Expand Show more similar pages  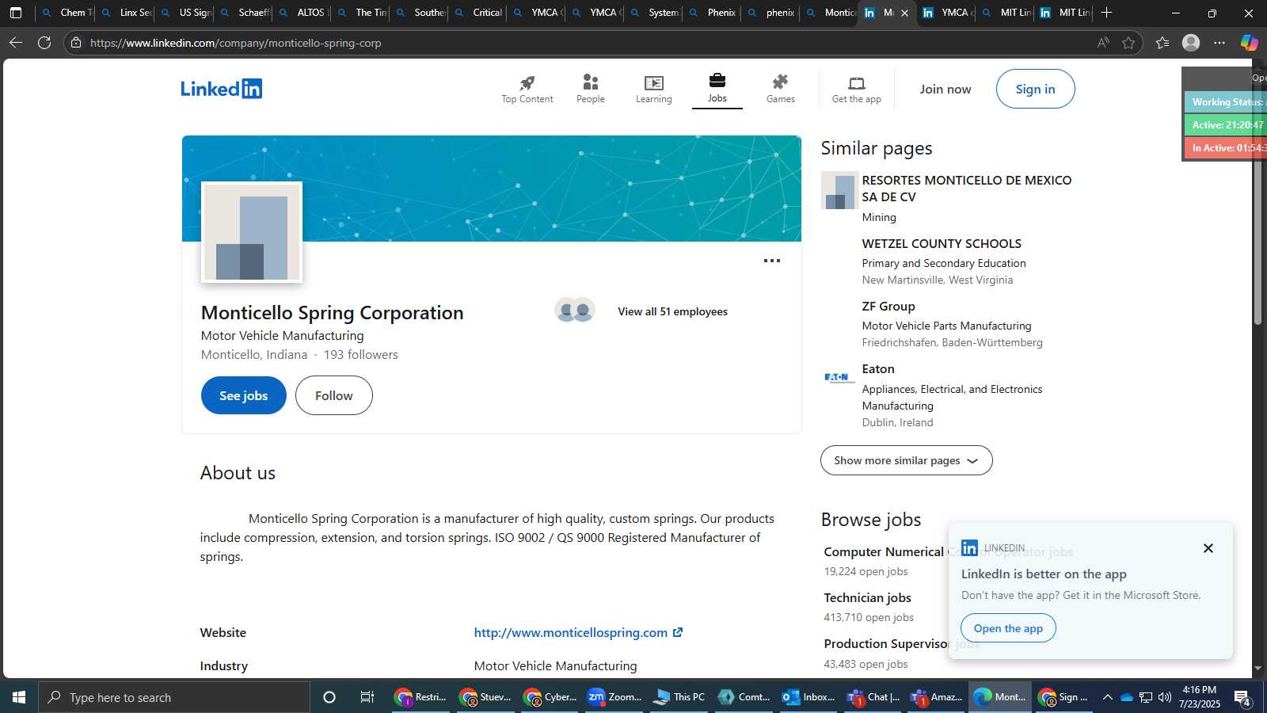(906, 460)
